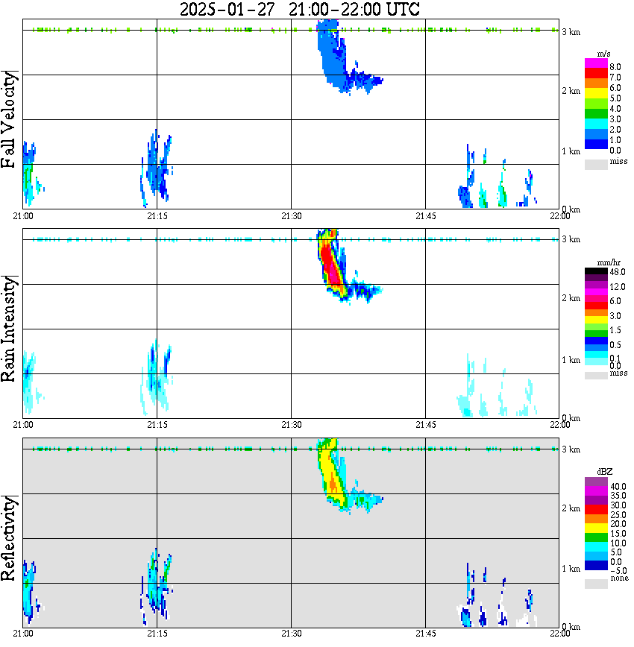
Task: Click the mm/hr unit label
Action: click(609, 262)
